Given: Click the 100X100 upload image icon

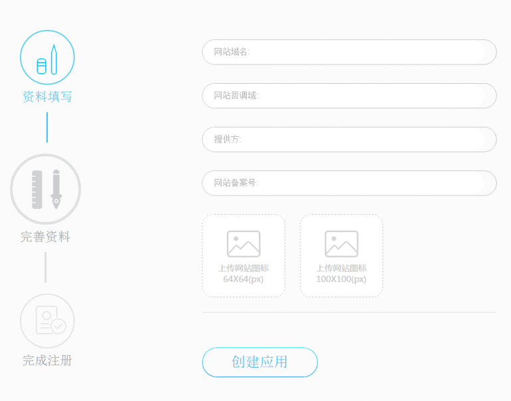Looking at the screenshot, I should pyautogui.click(x=341, y=244).
